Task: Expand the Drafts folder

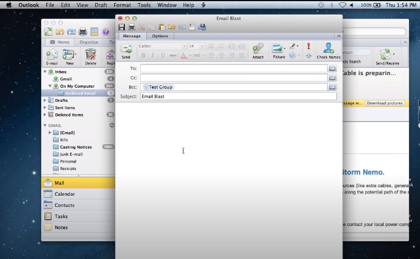Action: [x=45, y=100]
